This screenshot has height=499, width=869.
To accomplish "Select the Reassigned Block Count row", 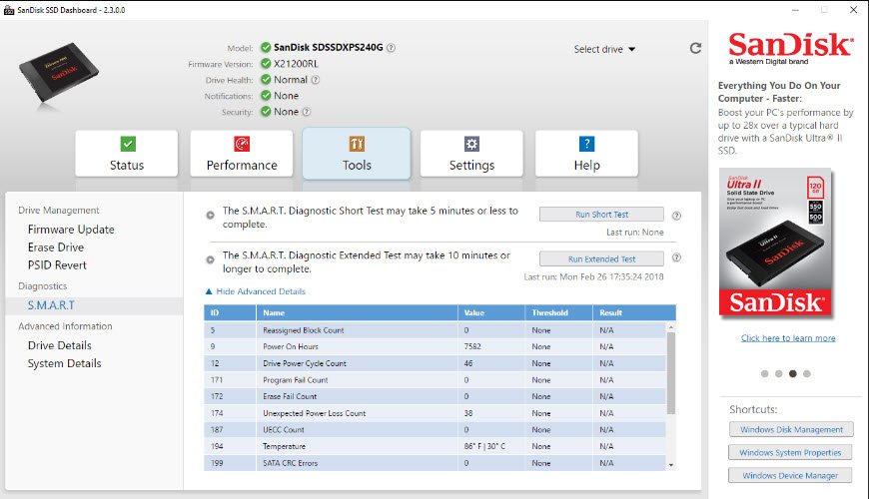I will click(435, 330).
